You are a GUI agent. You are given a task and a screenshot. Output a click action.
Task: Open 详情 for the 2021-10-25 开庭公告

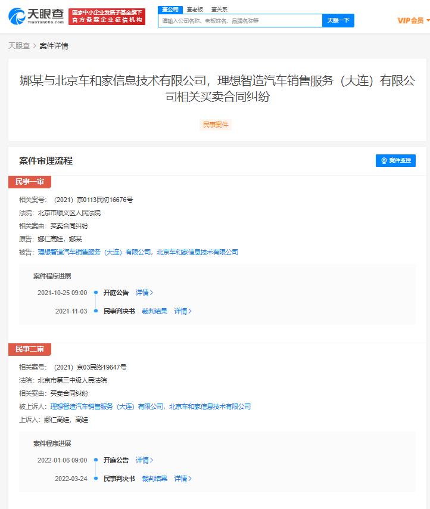[144, 293]
